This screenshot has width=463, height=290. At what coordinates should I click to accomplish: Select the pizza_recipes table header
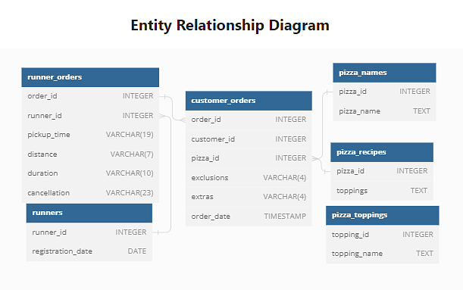pos(382,152)
